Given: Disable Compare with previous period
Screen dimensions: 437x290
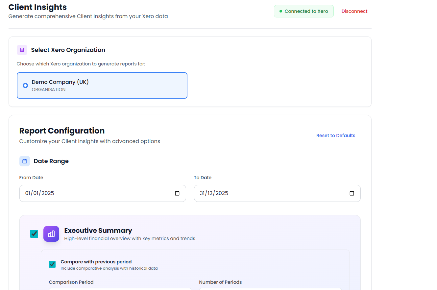Looking at the screenshot, I should click(x=52, y=264).
